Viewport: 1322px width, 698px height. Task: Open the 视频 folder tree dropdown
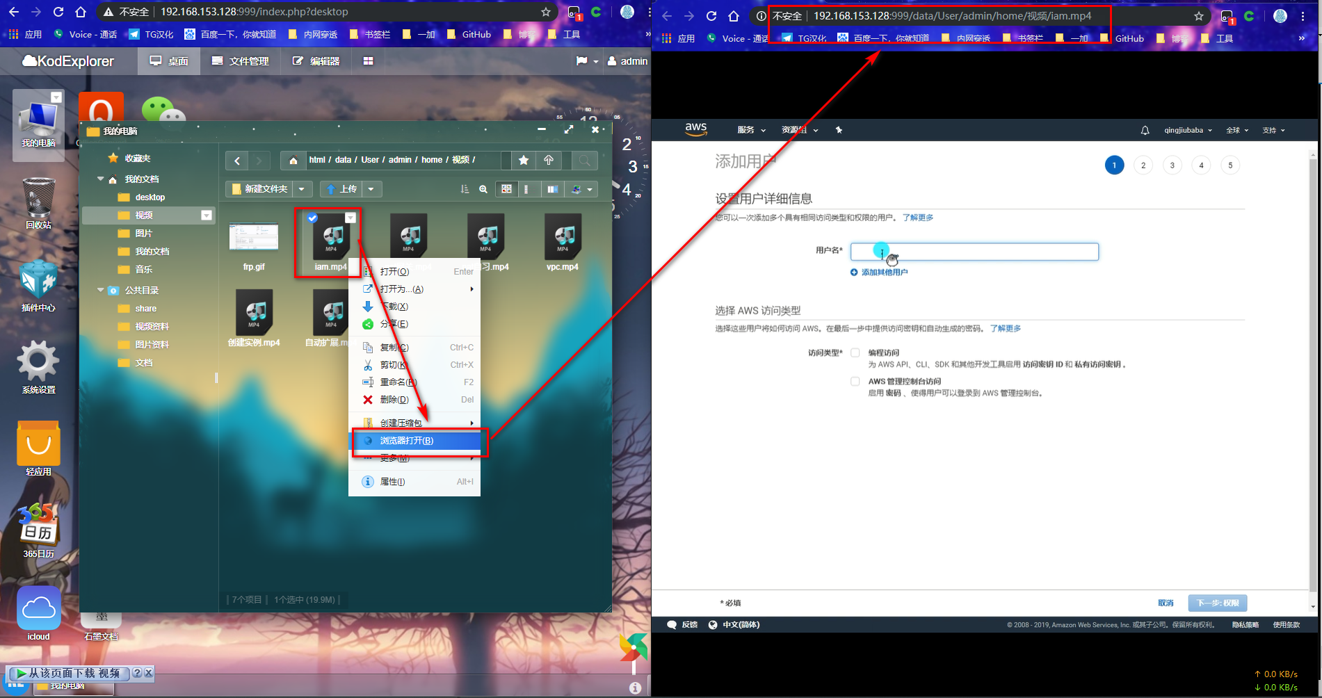(207, 216)
